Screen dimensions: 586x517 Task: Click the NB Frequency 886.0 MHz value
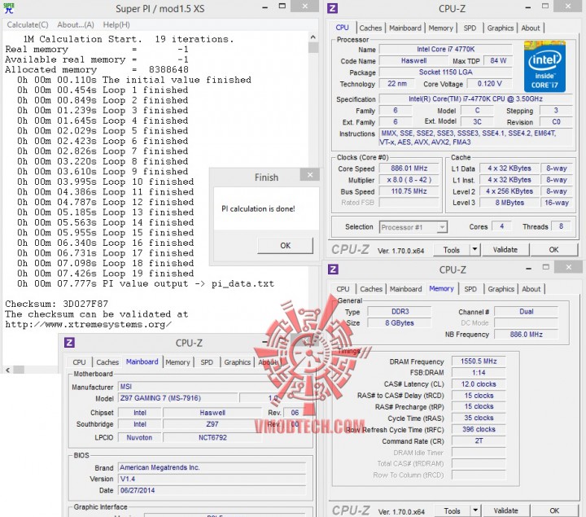click(526, 334)
